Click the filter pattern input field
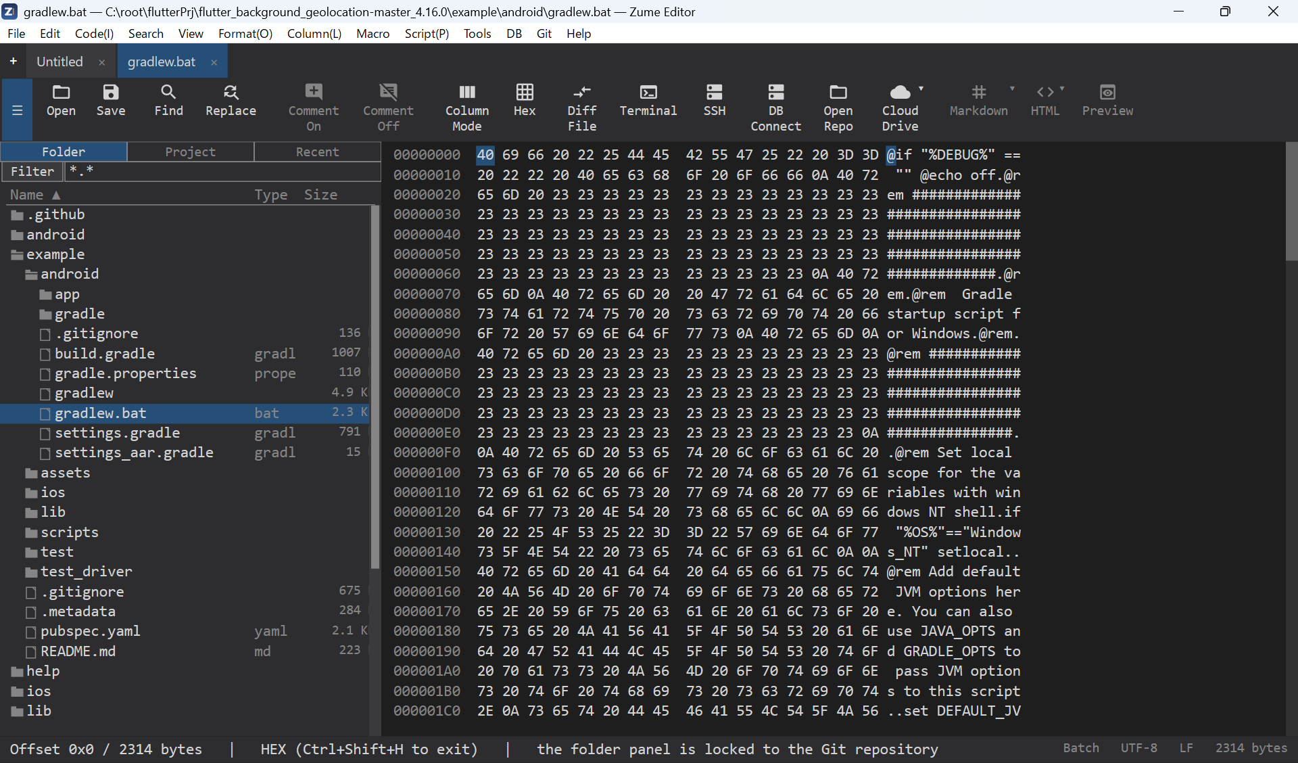This screenshot has width=1298, height=763. (223, 171)
